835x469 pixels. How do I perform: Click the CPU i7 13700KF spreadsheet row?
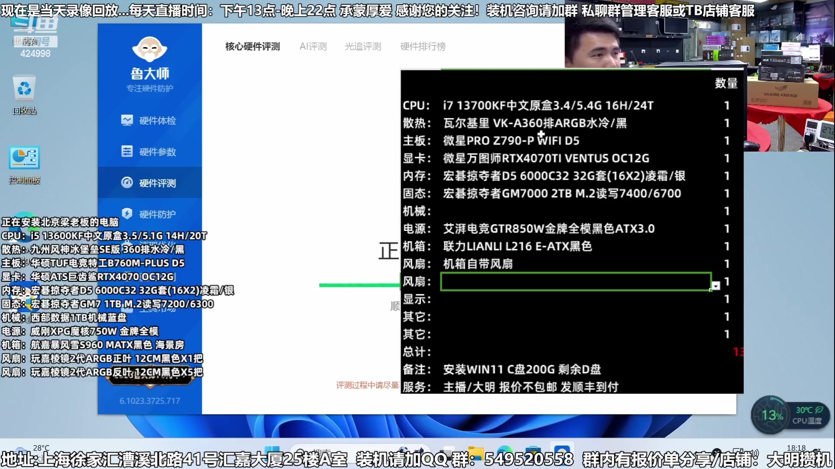point(548,106)
